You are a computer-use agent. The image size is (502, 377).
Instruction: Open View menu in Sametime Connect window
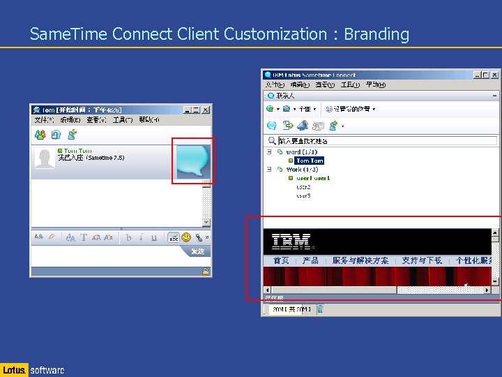pos(325,84)
